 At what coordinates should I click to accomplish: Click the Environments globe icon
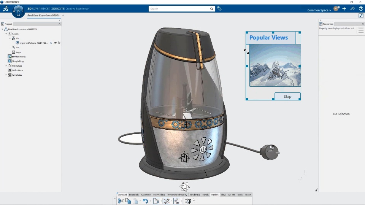point(10,56)
